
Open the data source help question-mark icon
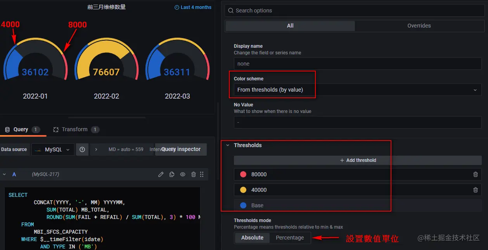82,149
